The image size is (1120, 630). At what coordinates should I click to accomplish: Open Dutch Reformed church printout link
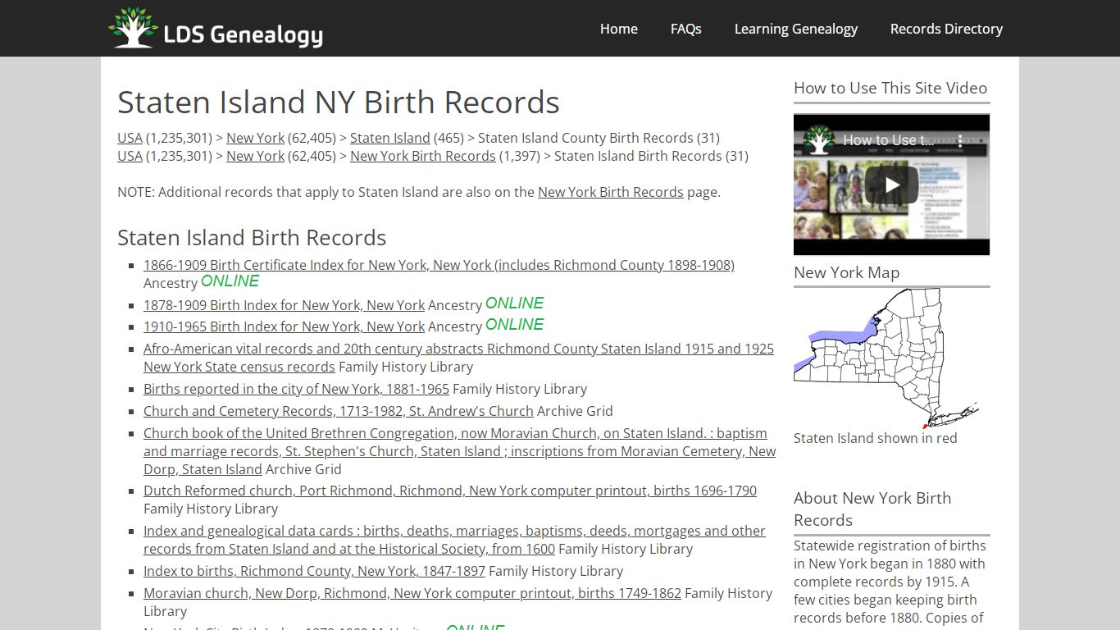[x=450, y=491]
